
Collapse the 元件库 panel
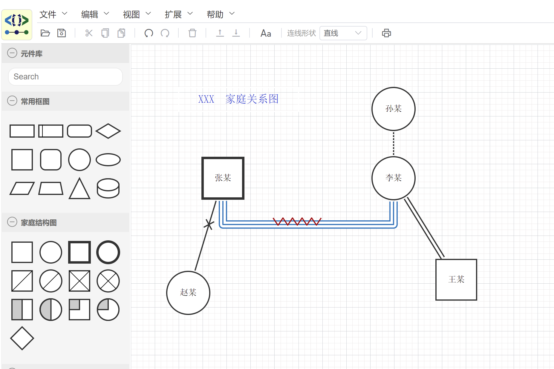(12, 53)
